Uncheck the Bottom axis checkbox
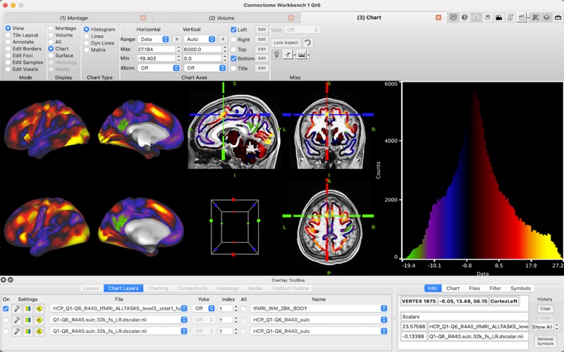564x352 pixels. [233, 58]
